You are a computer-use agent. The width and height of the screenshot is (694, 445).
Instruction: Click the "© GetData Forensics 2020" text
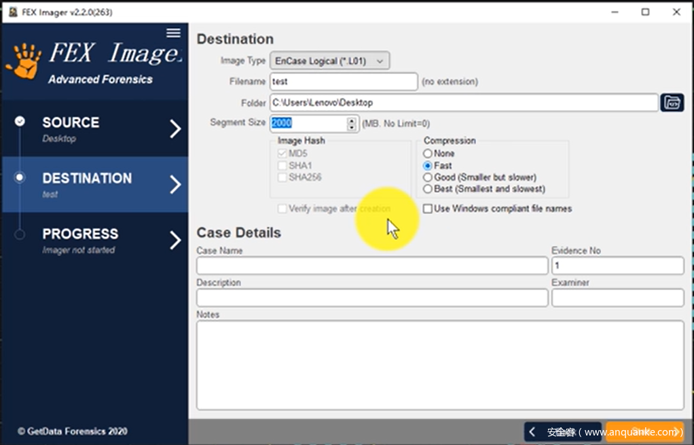point(73,431)
